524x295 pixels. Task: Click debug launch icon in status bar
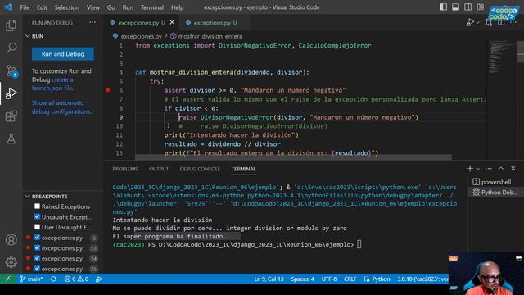click(x=98, y=279)
